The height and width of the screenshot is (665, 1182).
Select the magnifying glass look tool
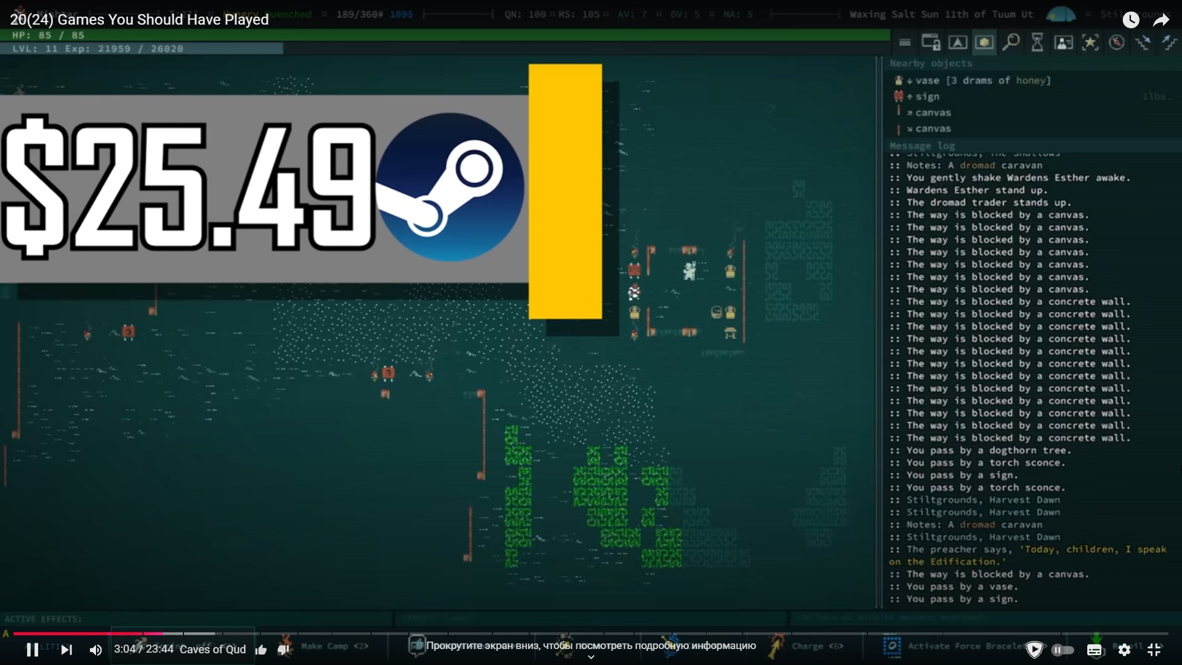[x=1011, y=42]
